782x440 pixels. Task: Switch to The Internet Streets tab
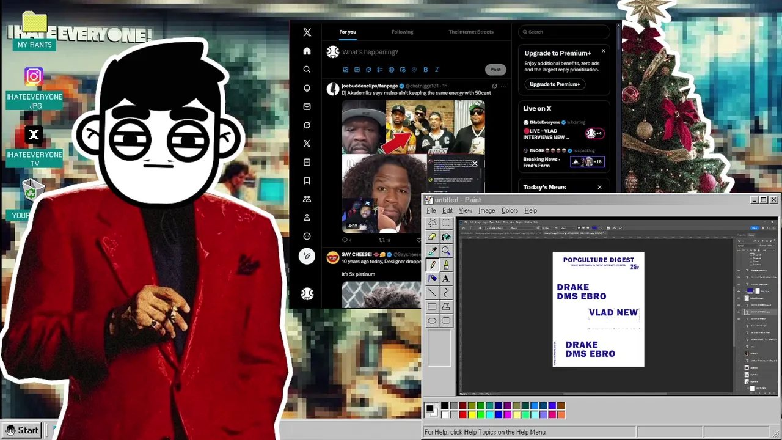click(471, 32)
